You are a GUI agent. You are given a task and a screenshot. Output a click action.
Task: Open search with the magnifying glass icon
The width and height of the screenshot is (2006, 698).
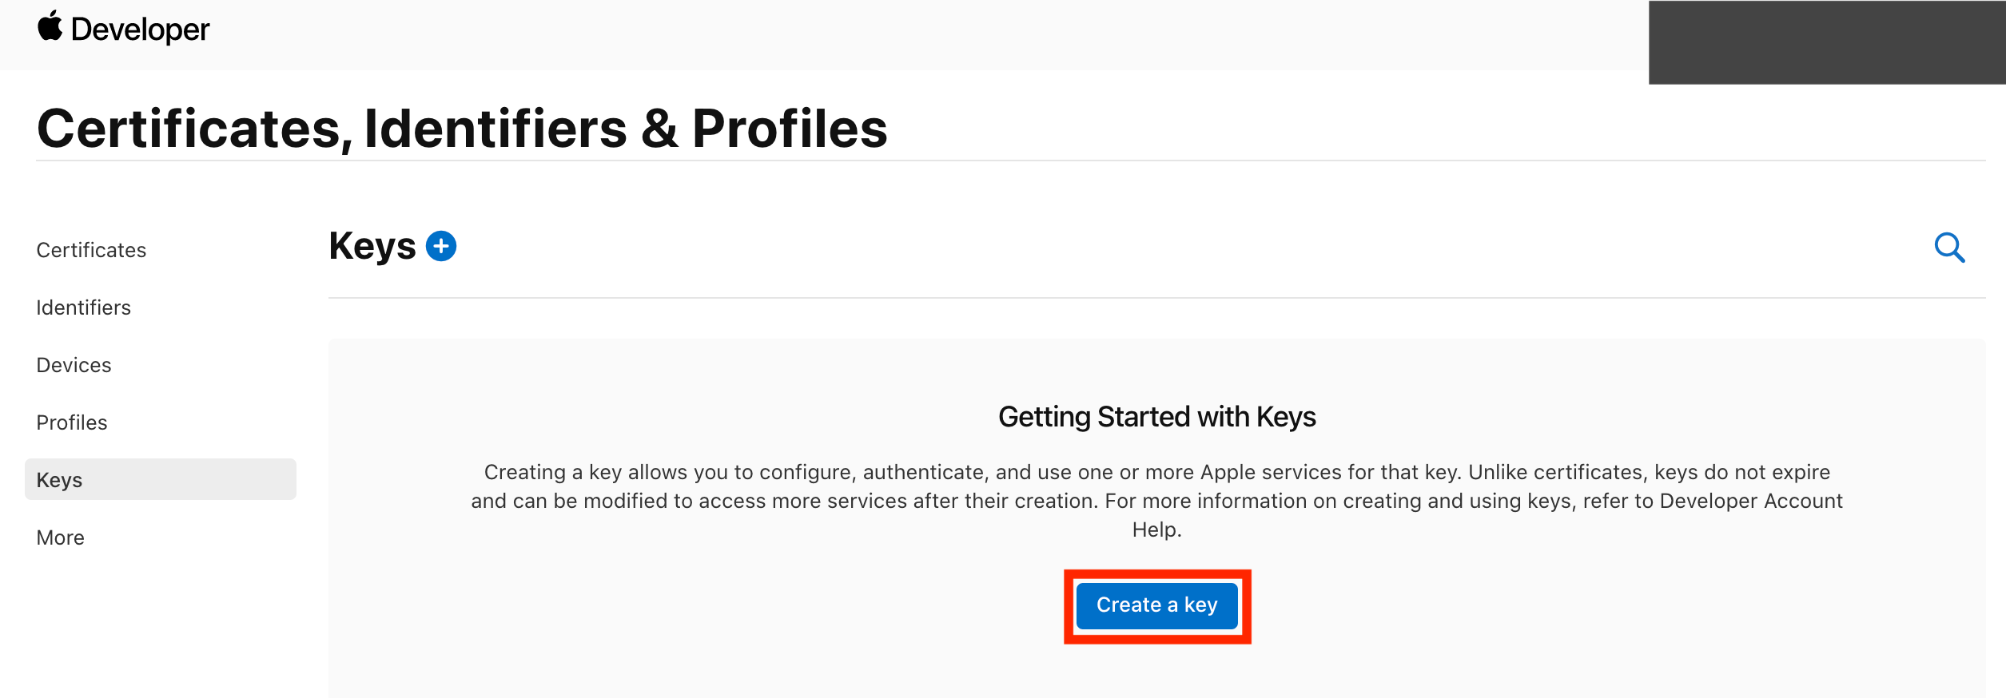point(1949,248)
